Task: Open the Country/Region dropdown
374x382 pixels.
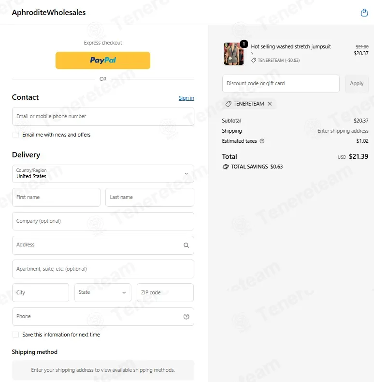Action: point(103,174)
